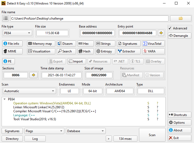Open the Shortcuts settings

coord(180,115)
